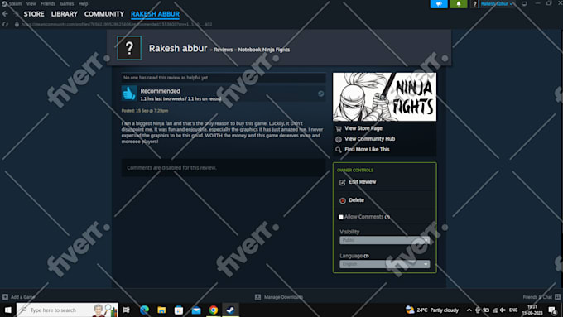Toggle the Allow Comments checkbox
563x317 pixels.
click(341, 217)
